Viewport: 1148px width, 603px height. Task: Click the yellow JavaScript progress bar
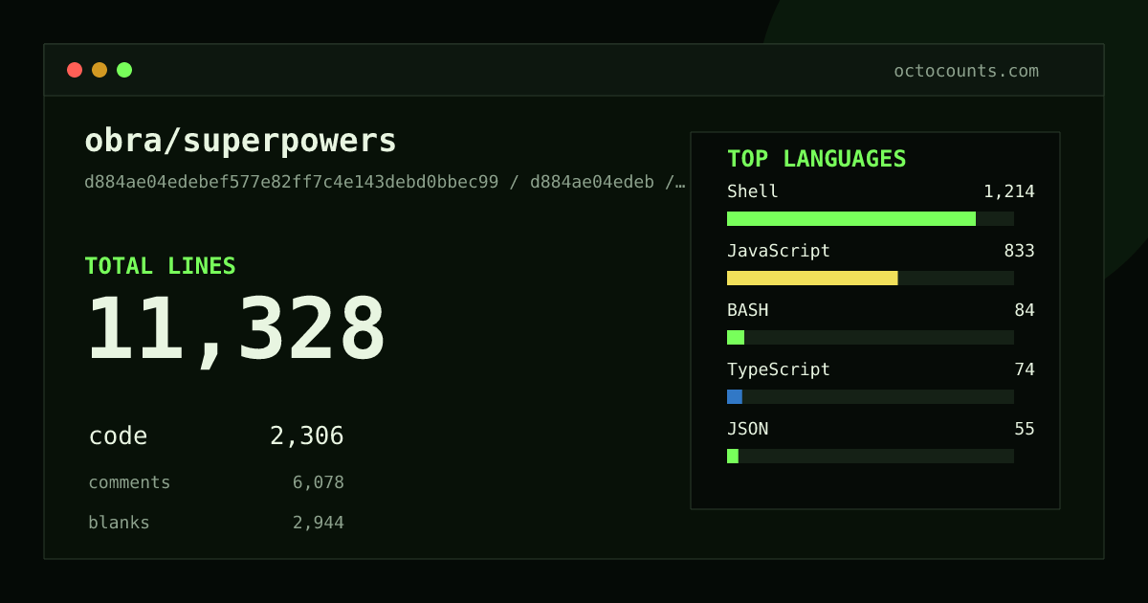[x=871, y=278]
